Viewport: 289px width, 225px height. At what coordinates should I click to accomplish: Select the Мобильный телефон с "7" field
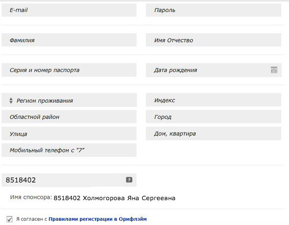tap(69, 150)
